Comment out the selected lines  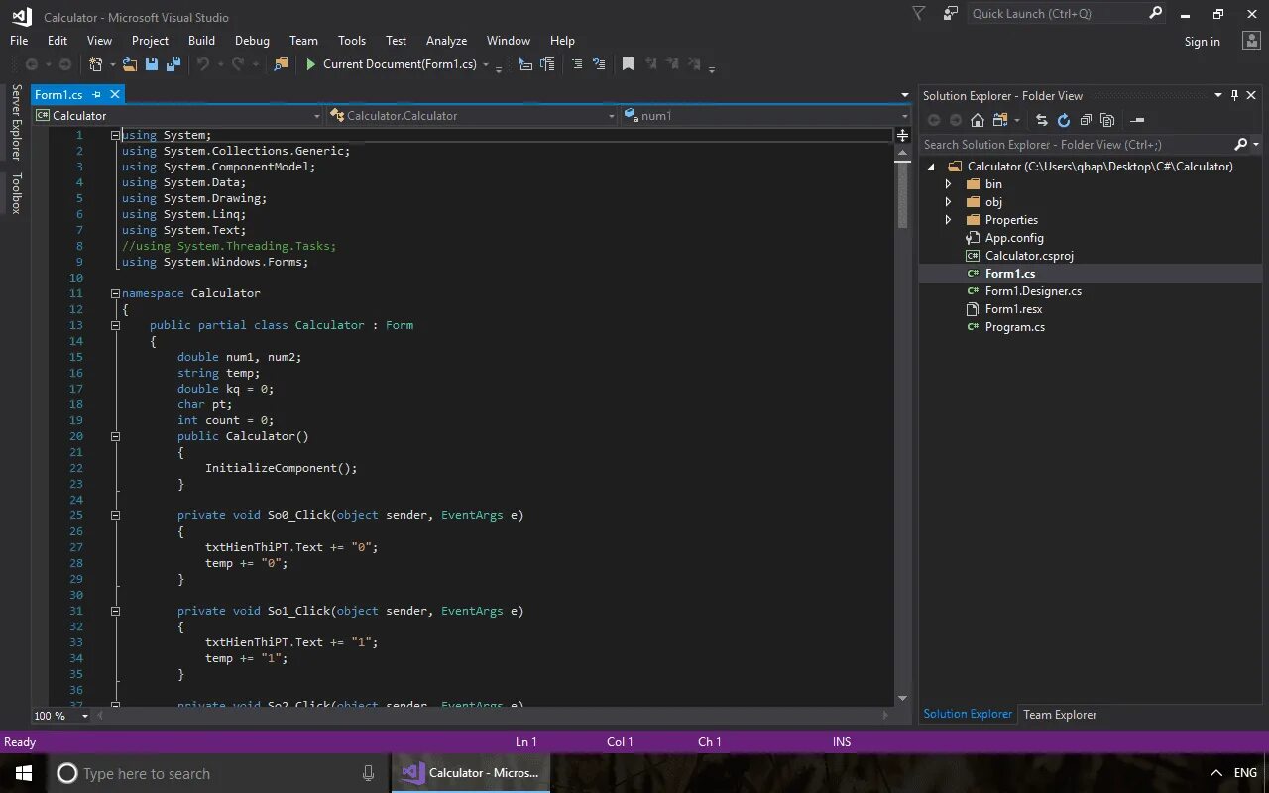(577, 64)
